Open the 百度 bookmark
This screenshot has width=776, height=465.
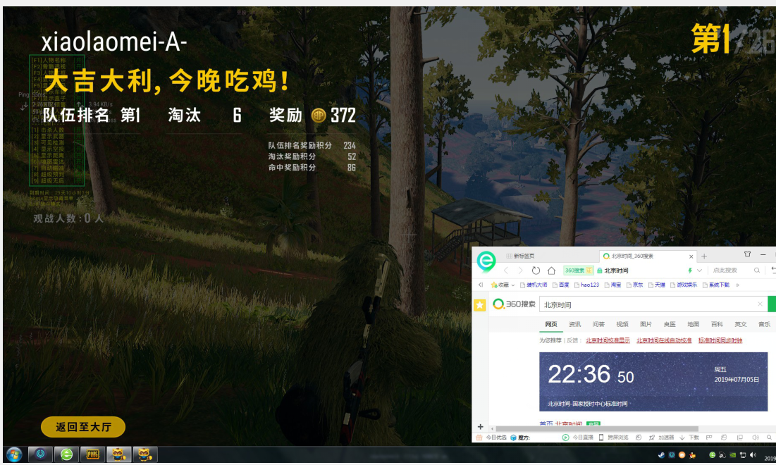(x=561, y=285)
